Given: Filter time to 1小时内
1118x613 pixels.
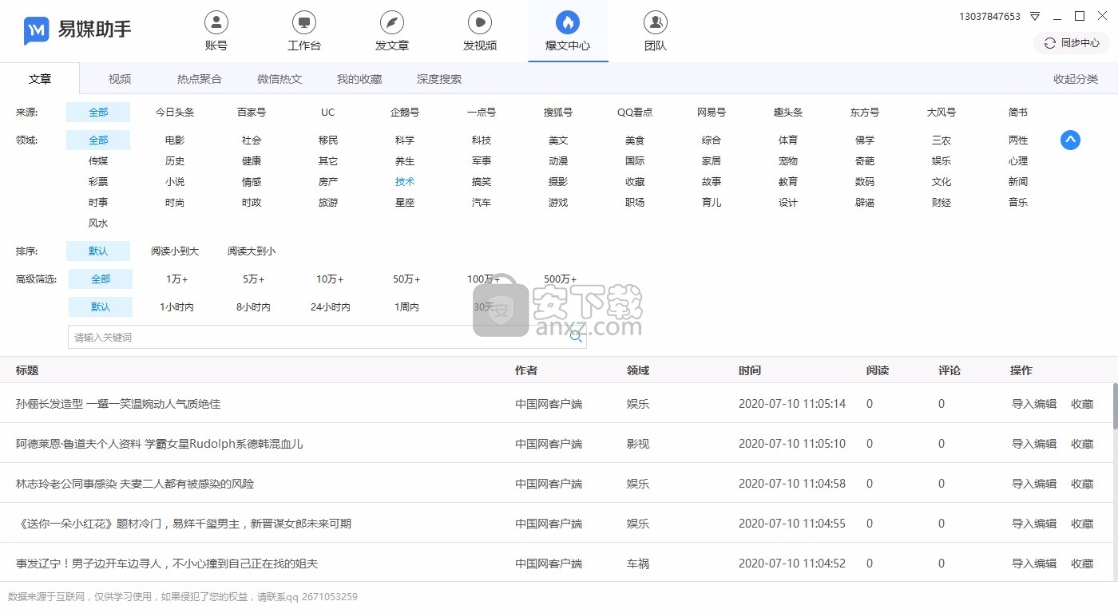Looking at the screenshot, I should [177, 307].
